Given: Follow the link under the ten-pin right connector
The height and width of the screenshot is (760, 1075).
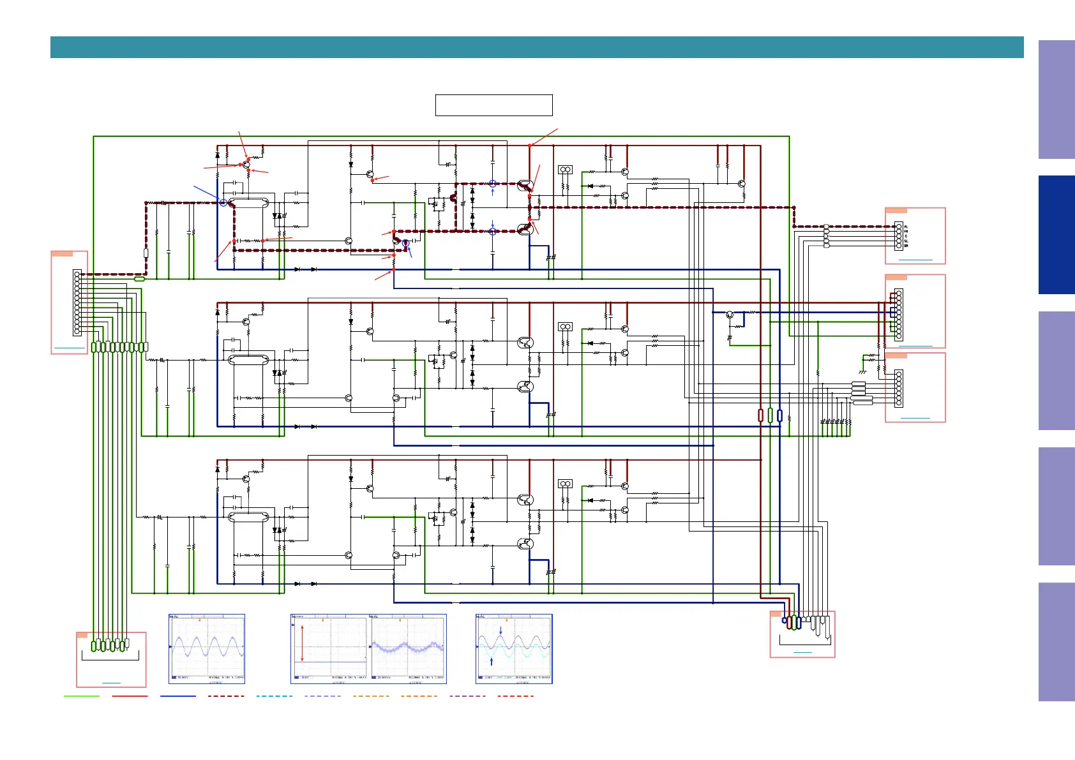Looking at the screenshot, I should pos(915,346).
